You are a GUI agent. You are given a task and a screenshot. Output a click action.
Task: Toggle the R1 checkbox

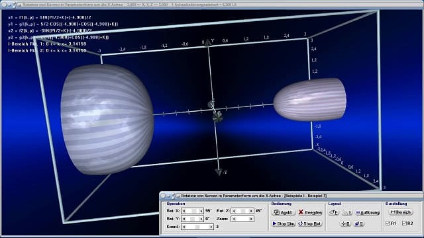(x=388, y=223)
